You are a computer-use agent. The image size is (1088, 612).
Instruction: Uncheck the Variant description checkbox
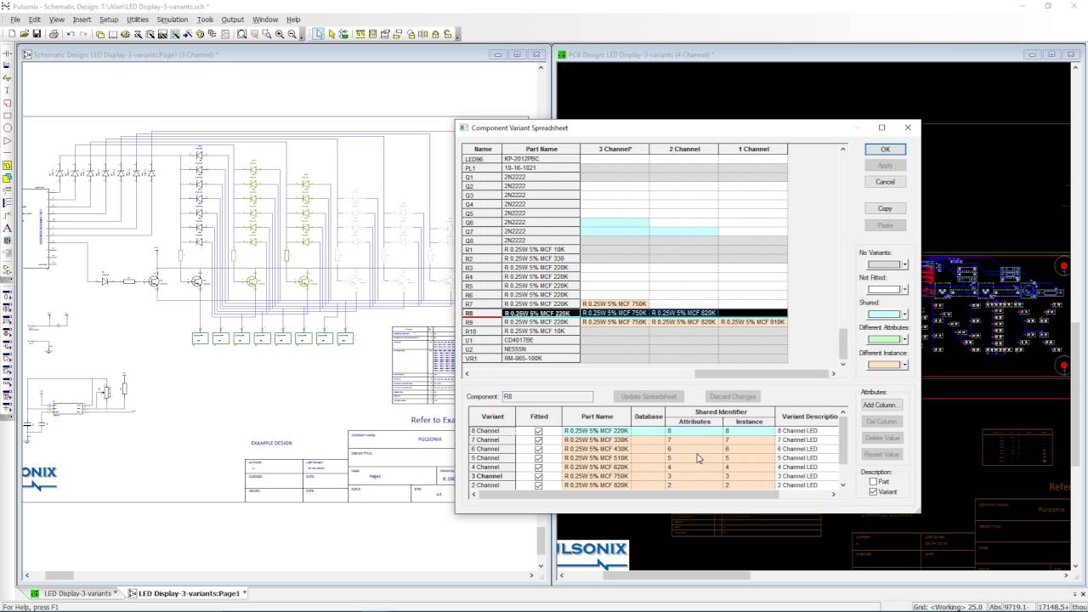pyautogui.click(x=873, y=492)
